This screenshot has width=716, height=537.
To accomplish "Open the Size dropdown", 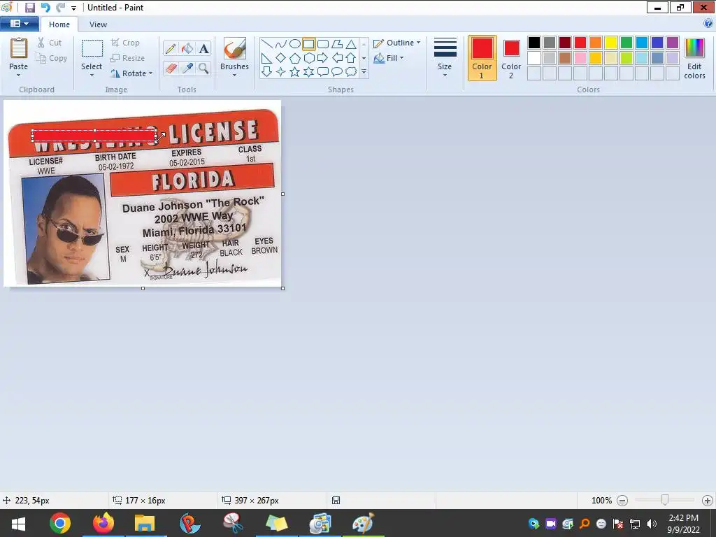I will [445, 57].
